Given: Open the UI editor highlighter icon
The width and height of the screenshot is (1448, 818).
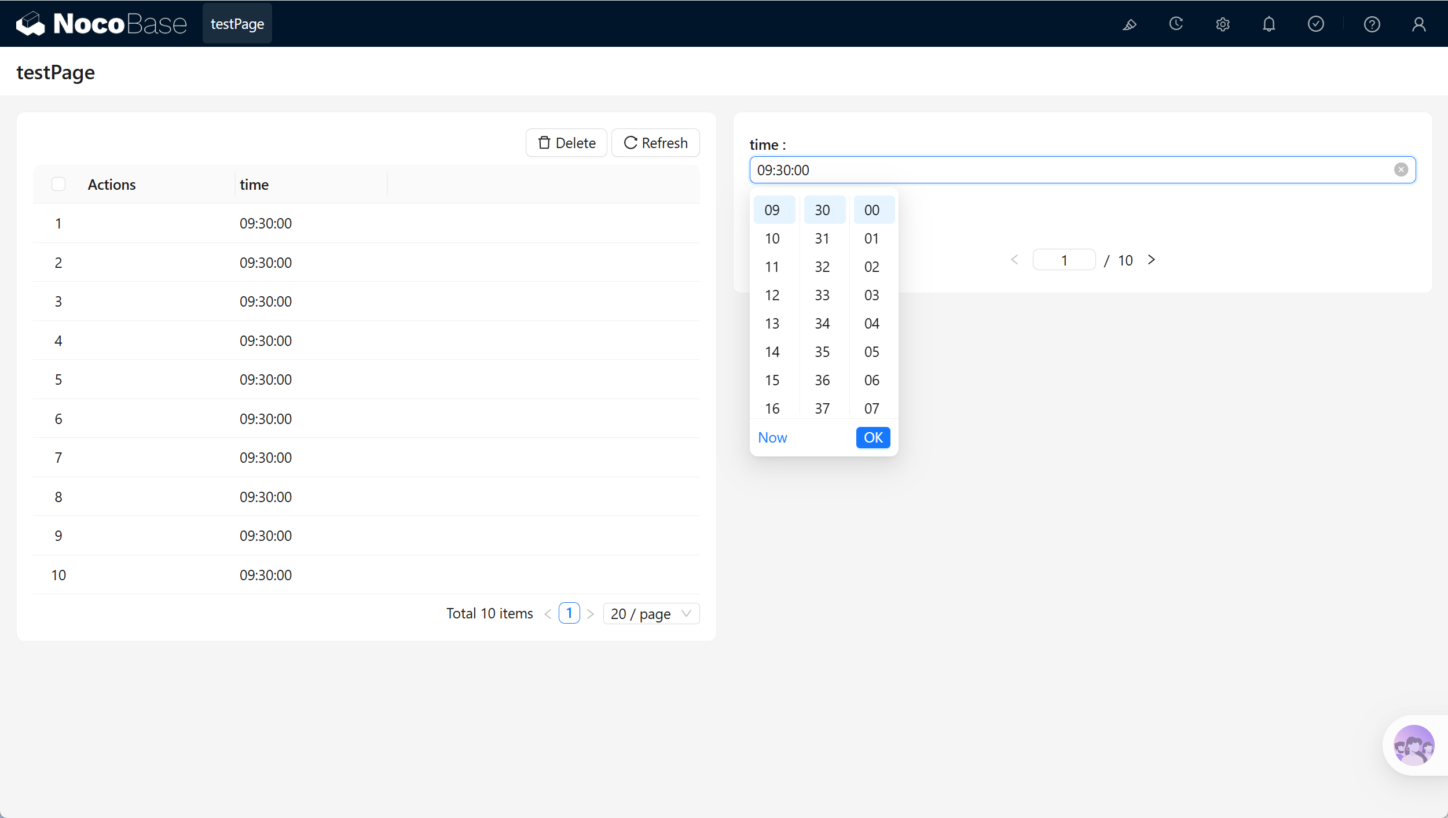Looking at the screenshot, I should tap(1129, 24).
